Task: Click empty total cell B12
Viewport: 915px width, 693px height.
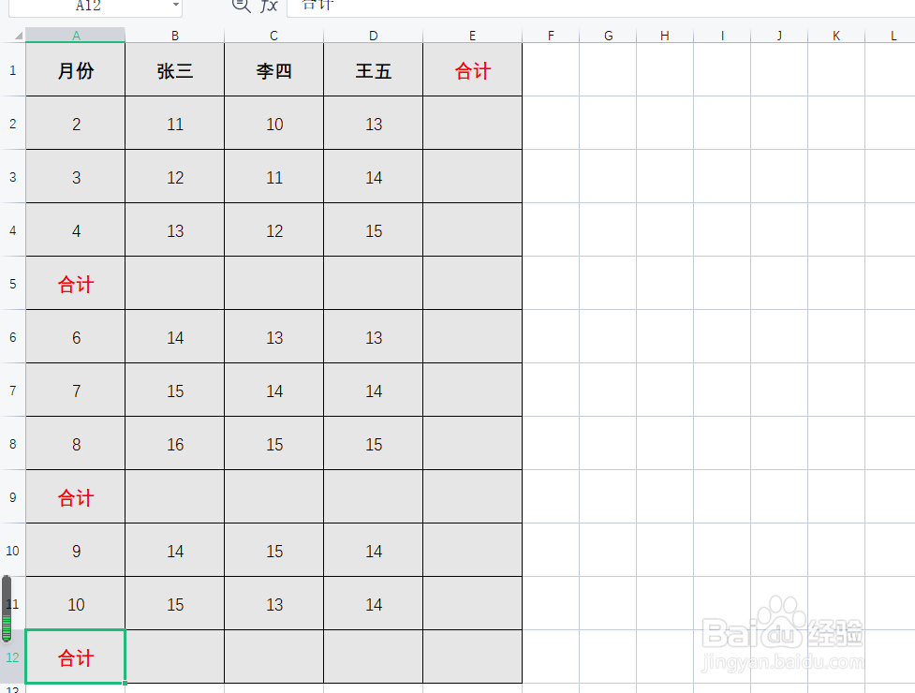Action: point(174,656)
